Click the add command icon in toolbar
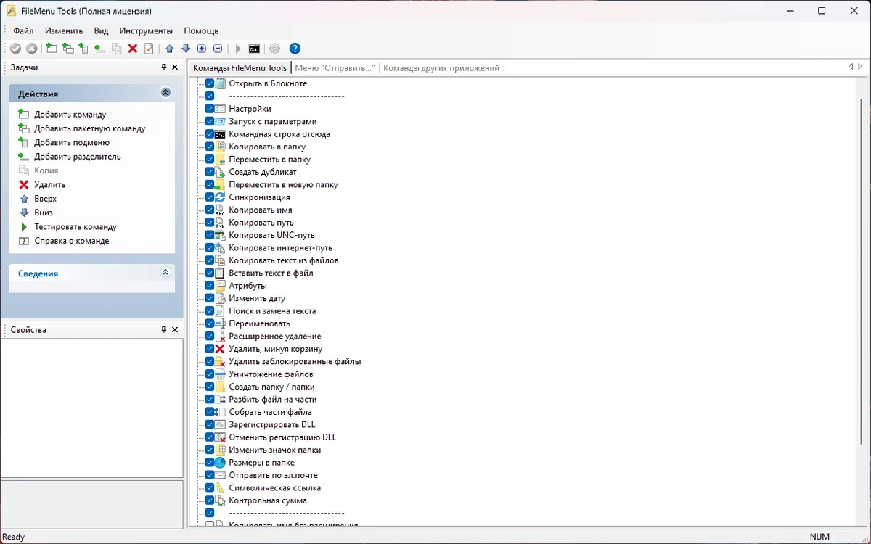871x544 pixels. 52,49
